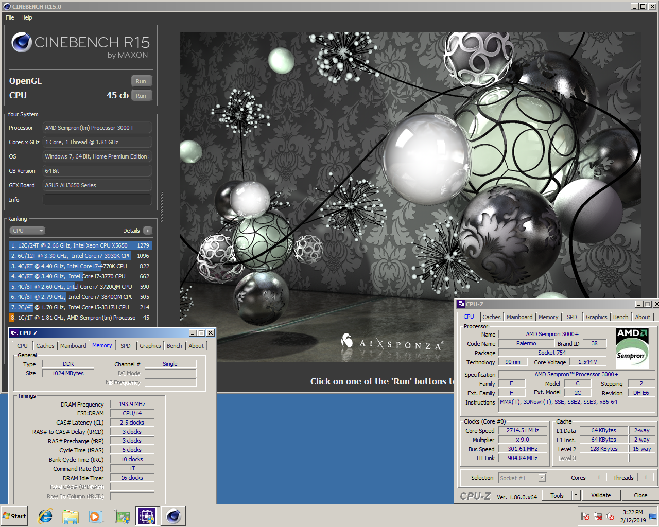Screen dimensions: 659x527
Task: Open About tab in Memory window
Action: click(196, 346)
